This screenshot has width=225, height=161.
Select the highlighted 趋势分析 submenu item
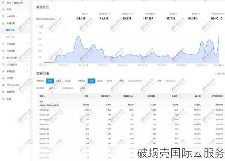[x=10, y=30]
